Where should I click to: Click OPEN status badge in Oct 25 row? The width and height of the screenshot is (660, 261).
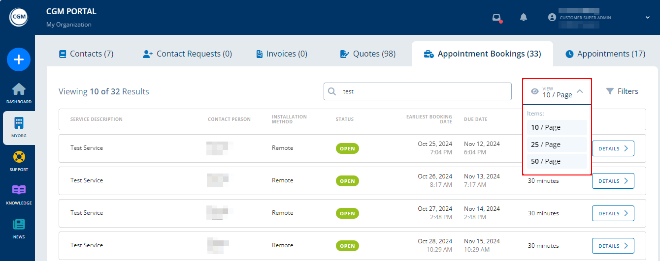[347, 148]
